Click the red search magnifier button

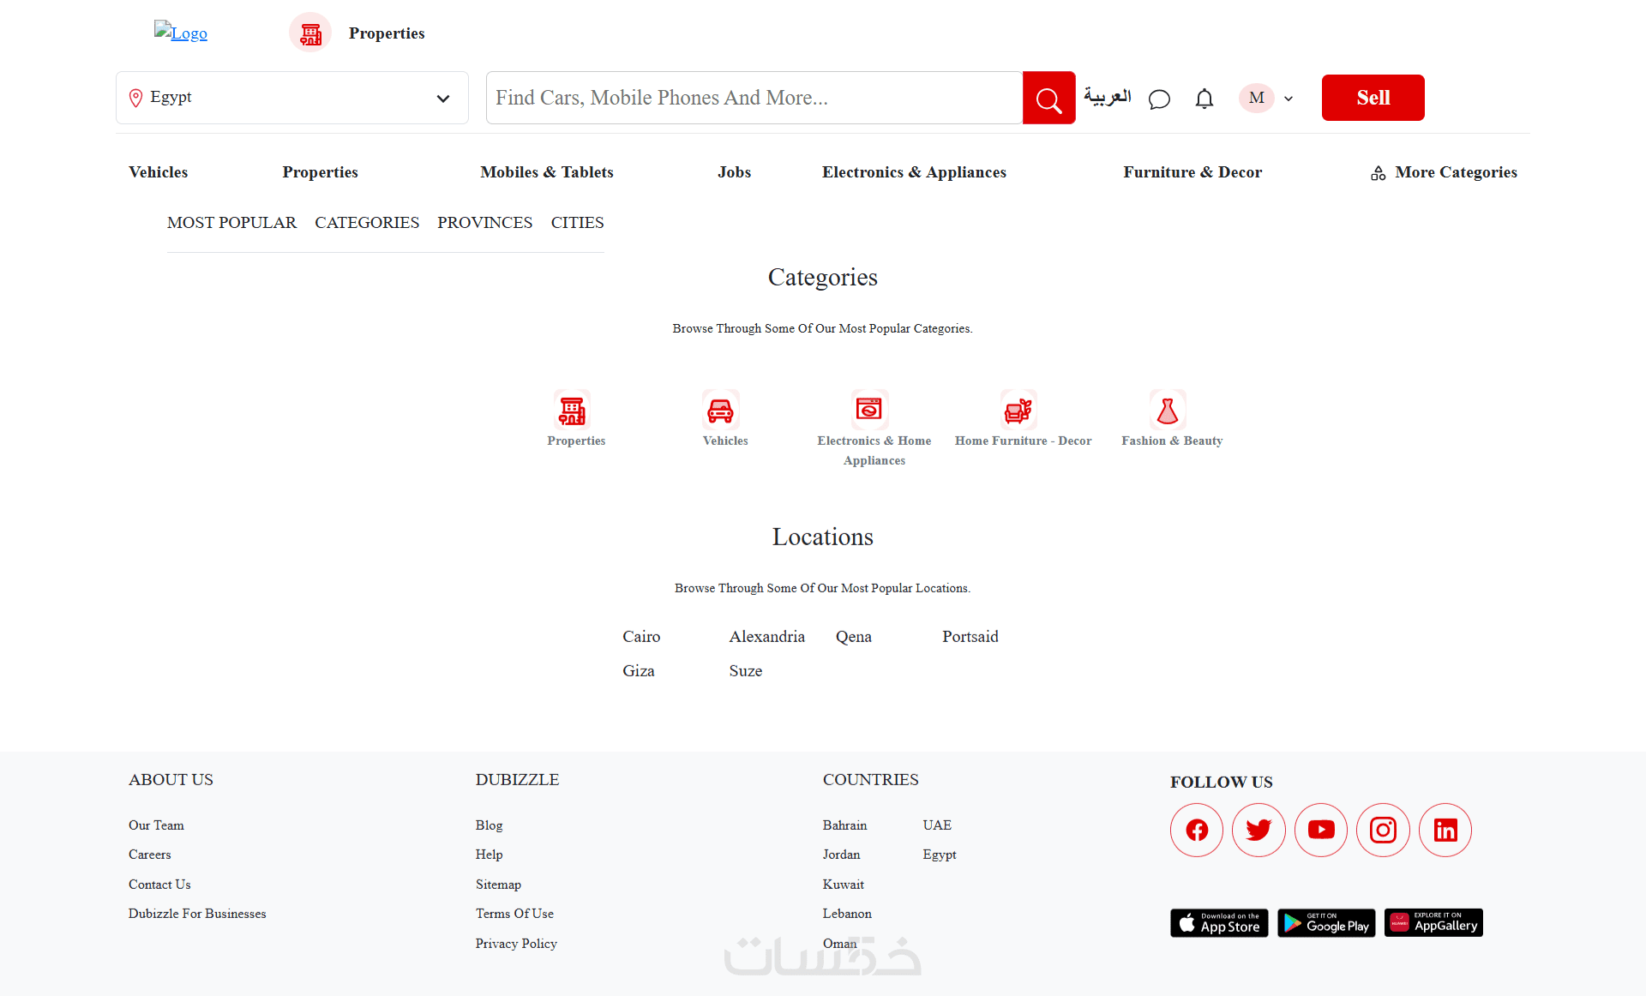point(1048,99)
